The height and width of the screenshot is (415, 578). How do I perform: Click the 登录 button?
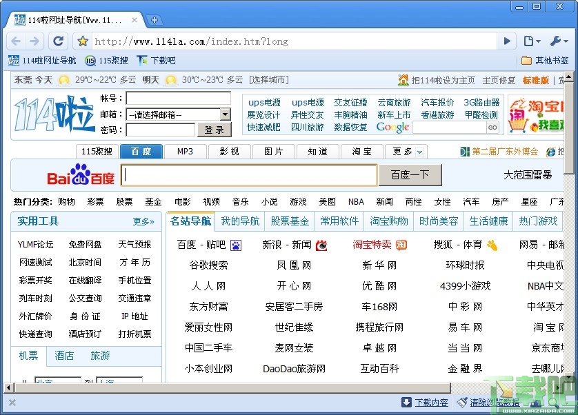pos(215,130)
